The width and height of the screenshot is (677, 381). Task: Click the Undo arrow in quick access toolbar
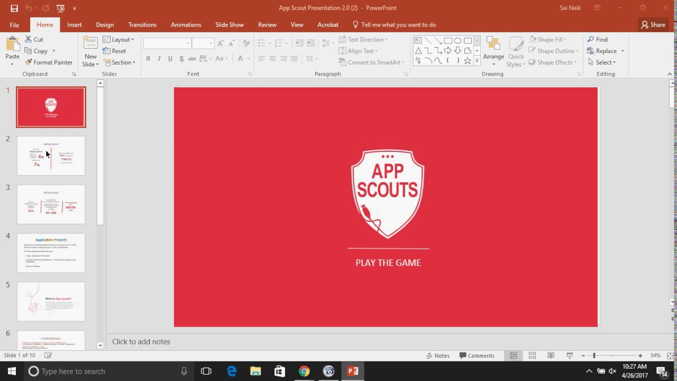(29, 8)
